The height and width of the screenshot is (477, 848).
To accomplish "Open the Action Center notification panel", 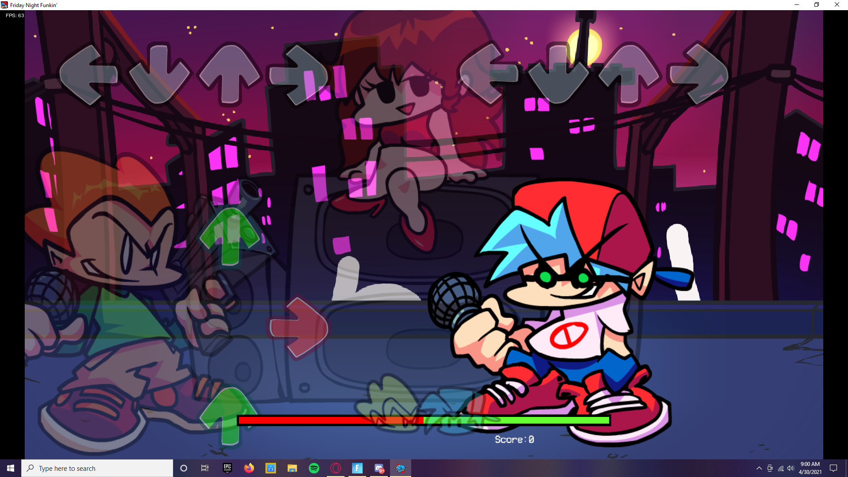I will pyautogui.click(x=834, y=468).
